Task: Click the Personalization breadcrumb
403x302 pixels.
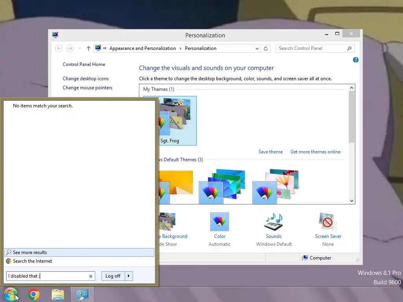Action: [x=201, y=48]
